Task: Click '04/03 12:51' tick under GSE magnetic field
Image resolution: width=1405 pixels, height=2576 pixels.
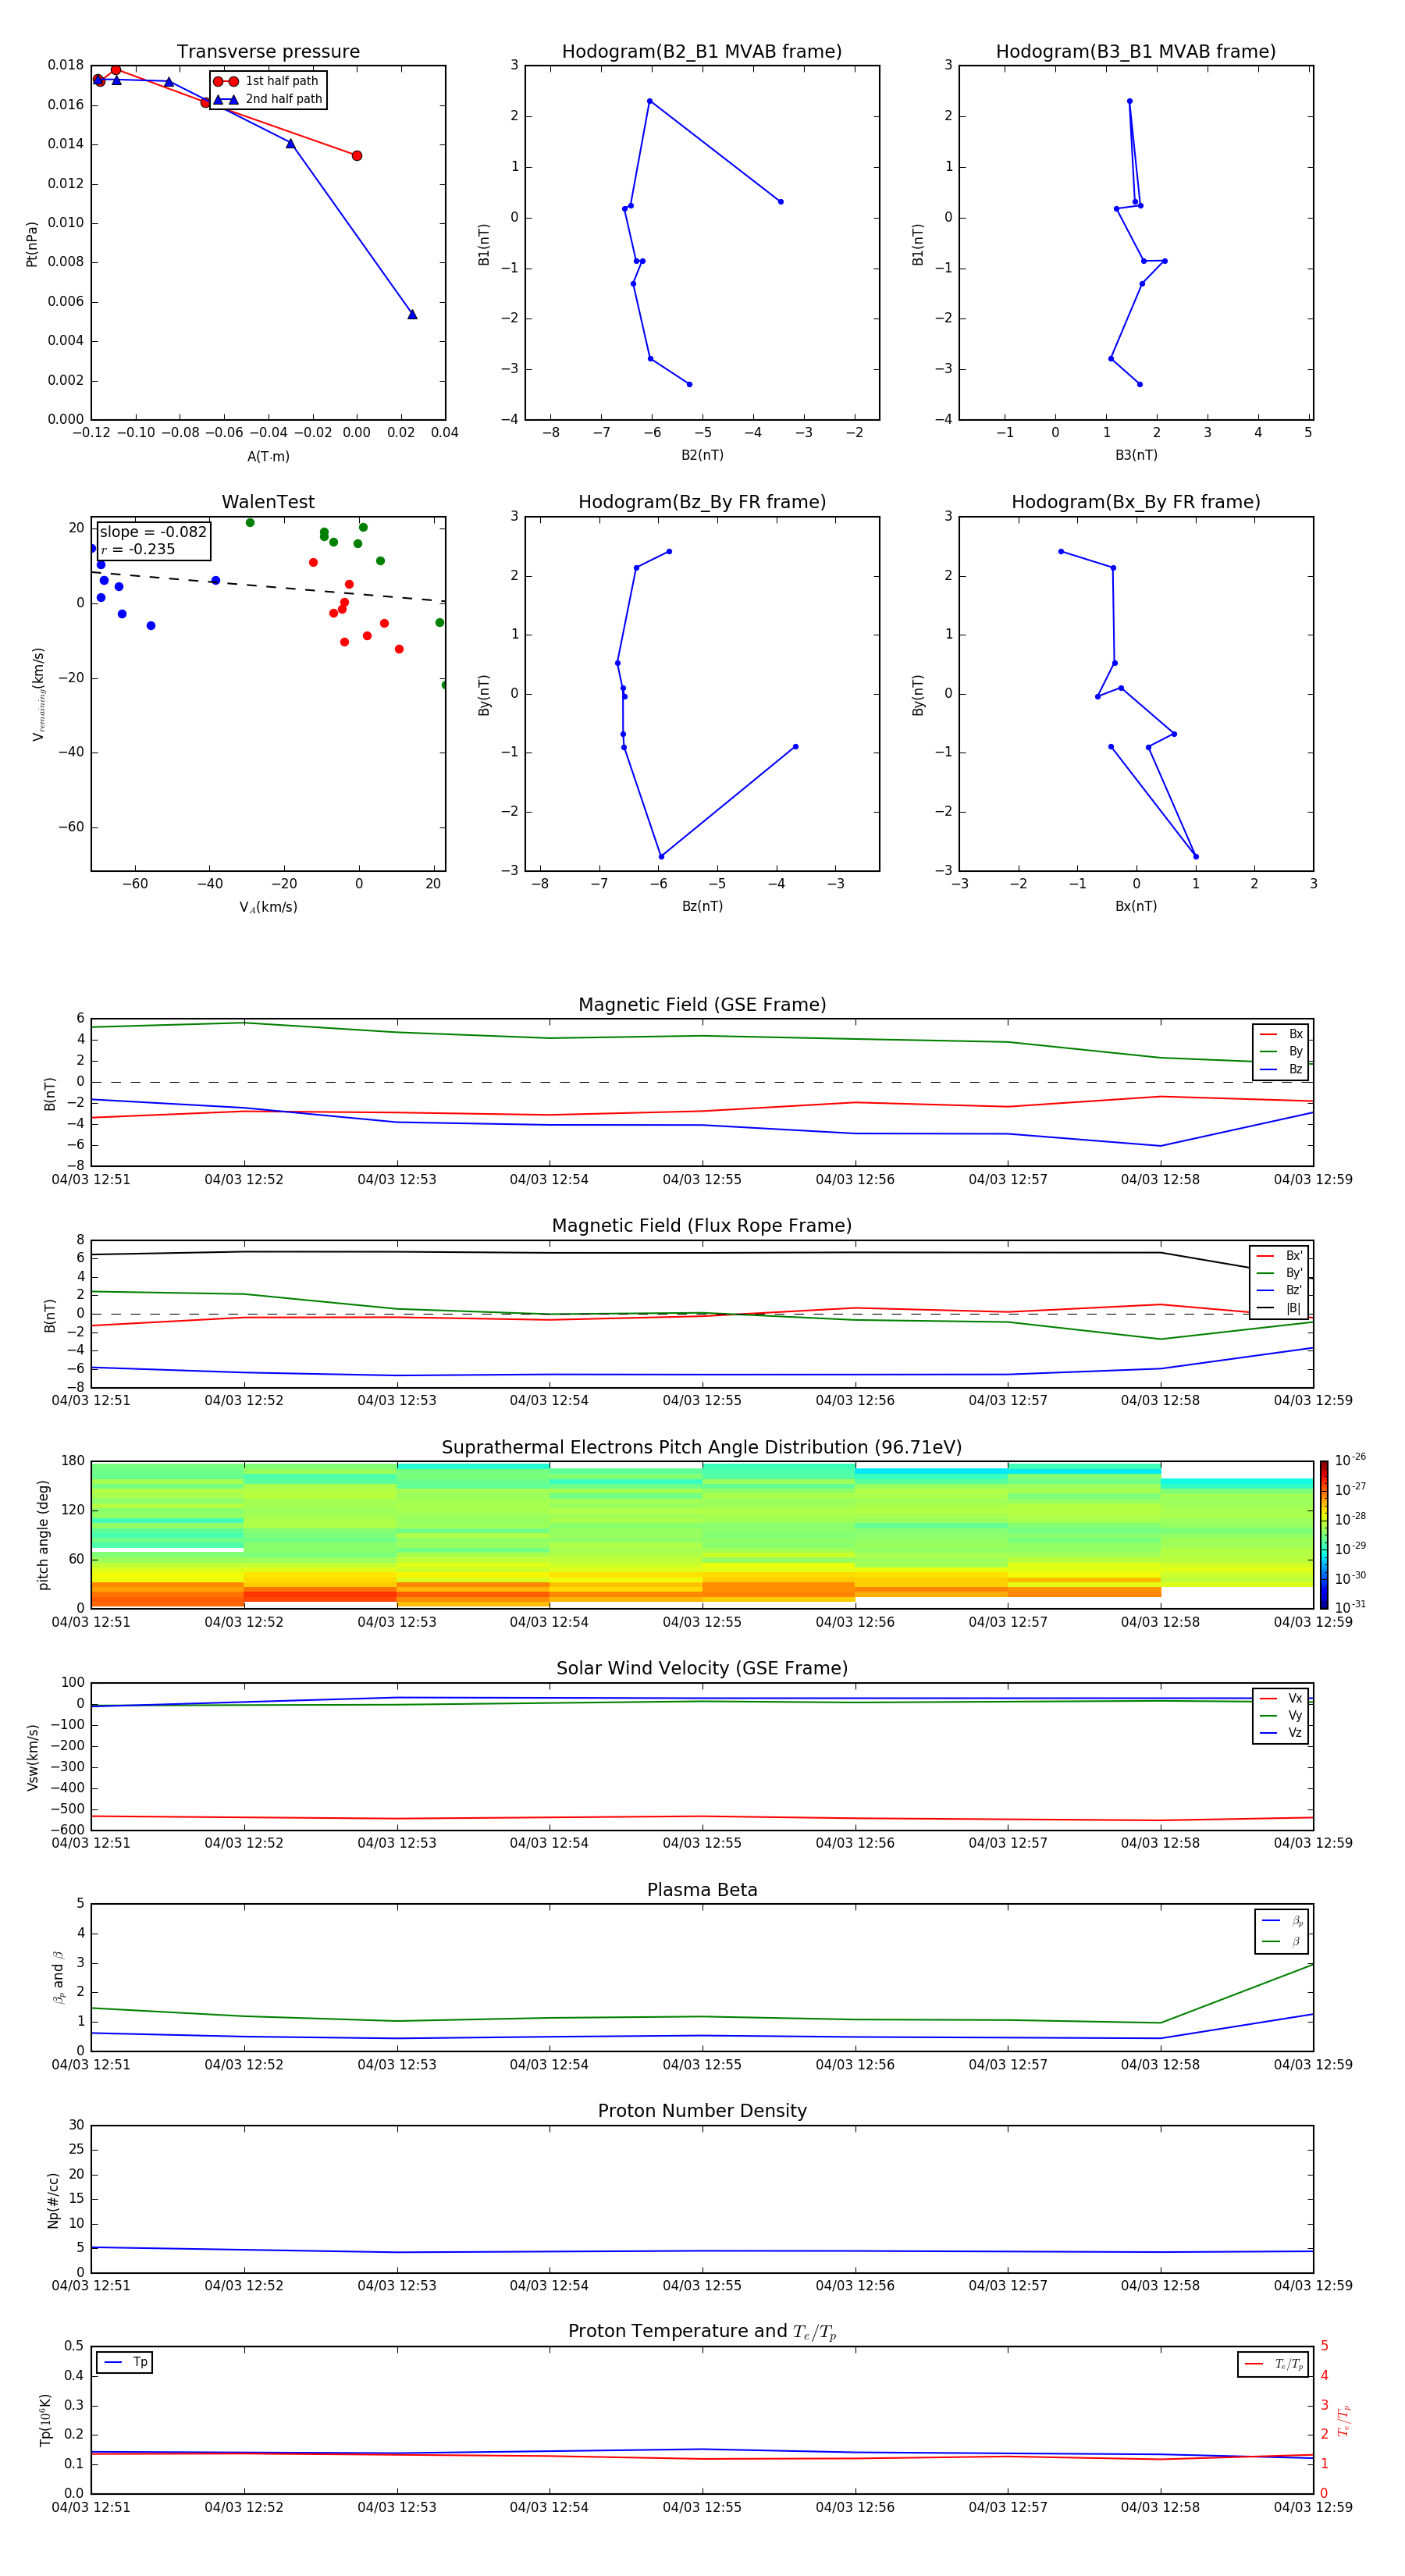Action: coord(91,1179)
